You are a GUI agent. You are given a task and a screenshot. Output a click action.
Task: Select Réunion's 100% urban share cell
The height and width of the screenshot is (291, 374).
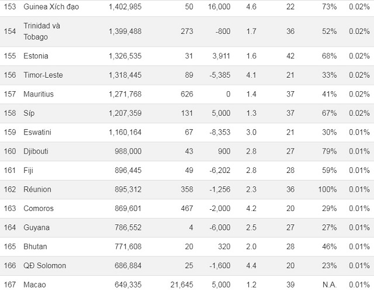click(327, 189)
